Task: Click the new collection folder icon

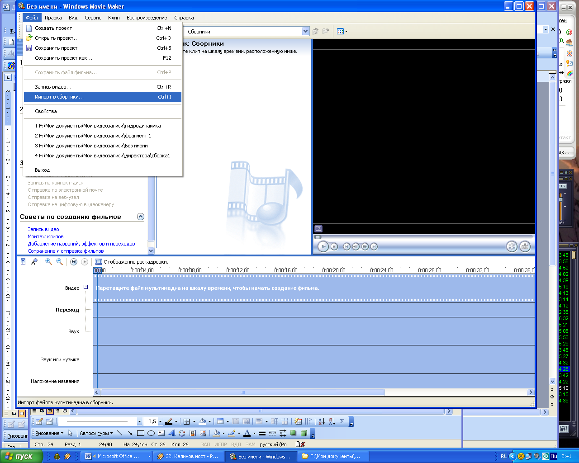Action: [326, 31]
